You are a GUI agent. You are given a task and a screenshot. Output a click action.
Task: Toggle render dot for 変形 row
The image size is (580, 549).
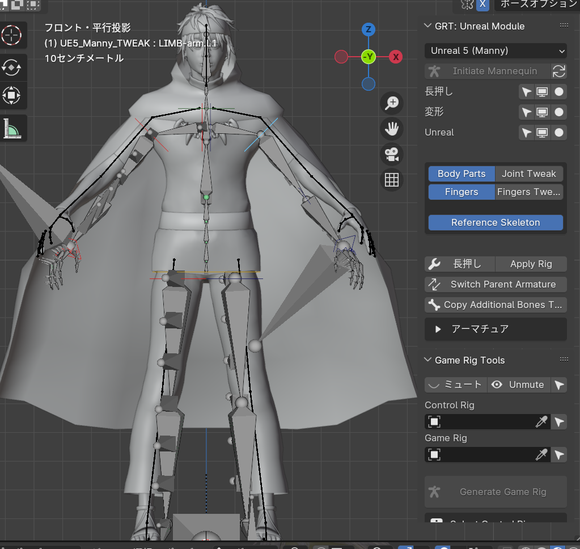(x=559, y=112)
